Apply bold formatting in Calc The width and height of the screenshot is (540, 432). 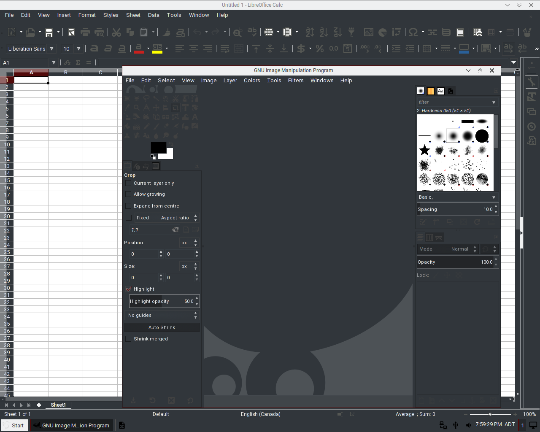pos(94,49)
